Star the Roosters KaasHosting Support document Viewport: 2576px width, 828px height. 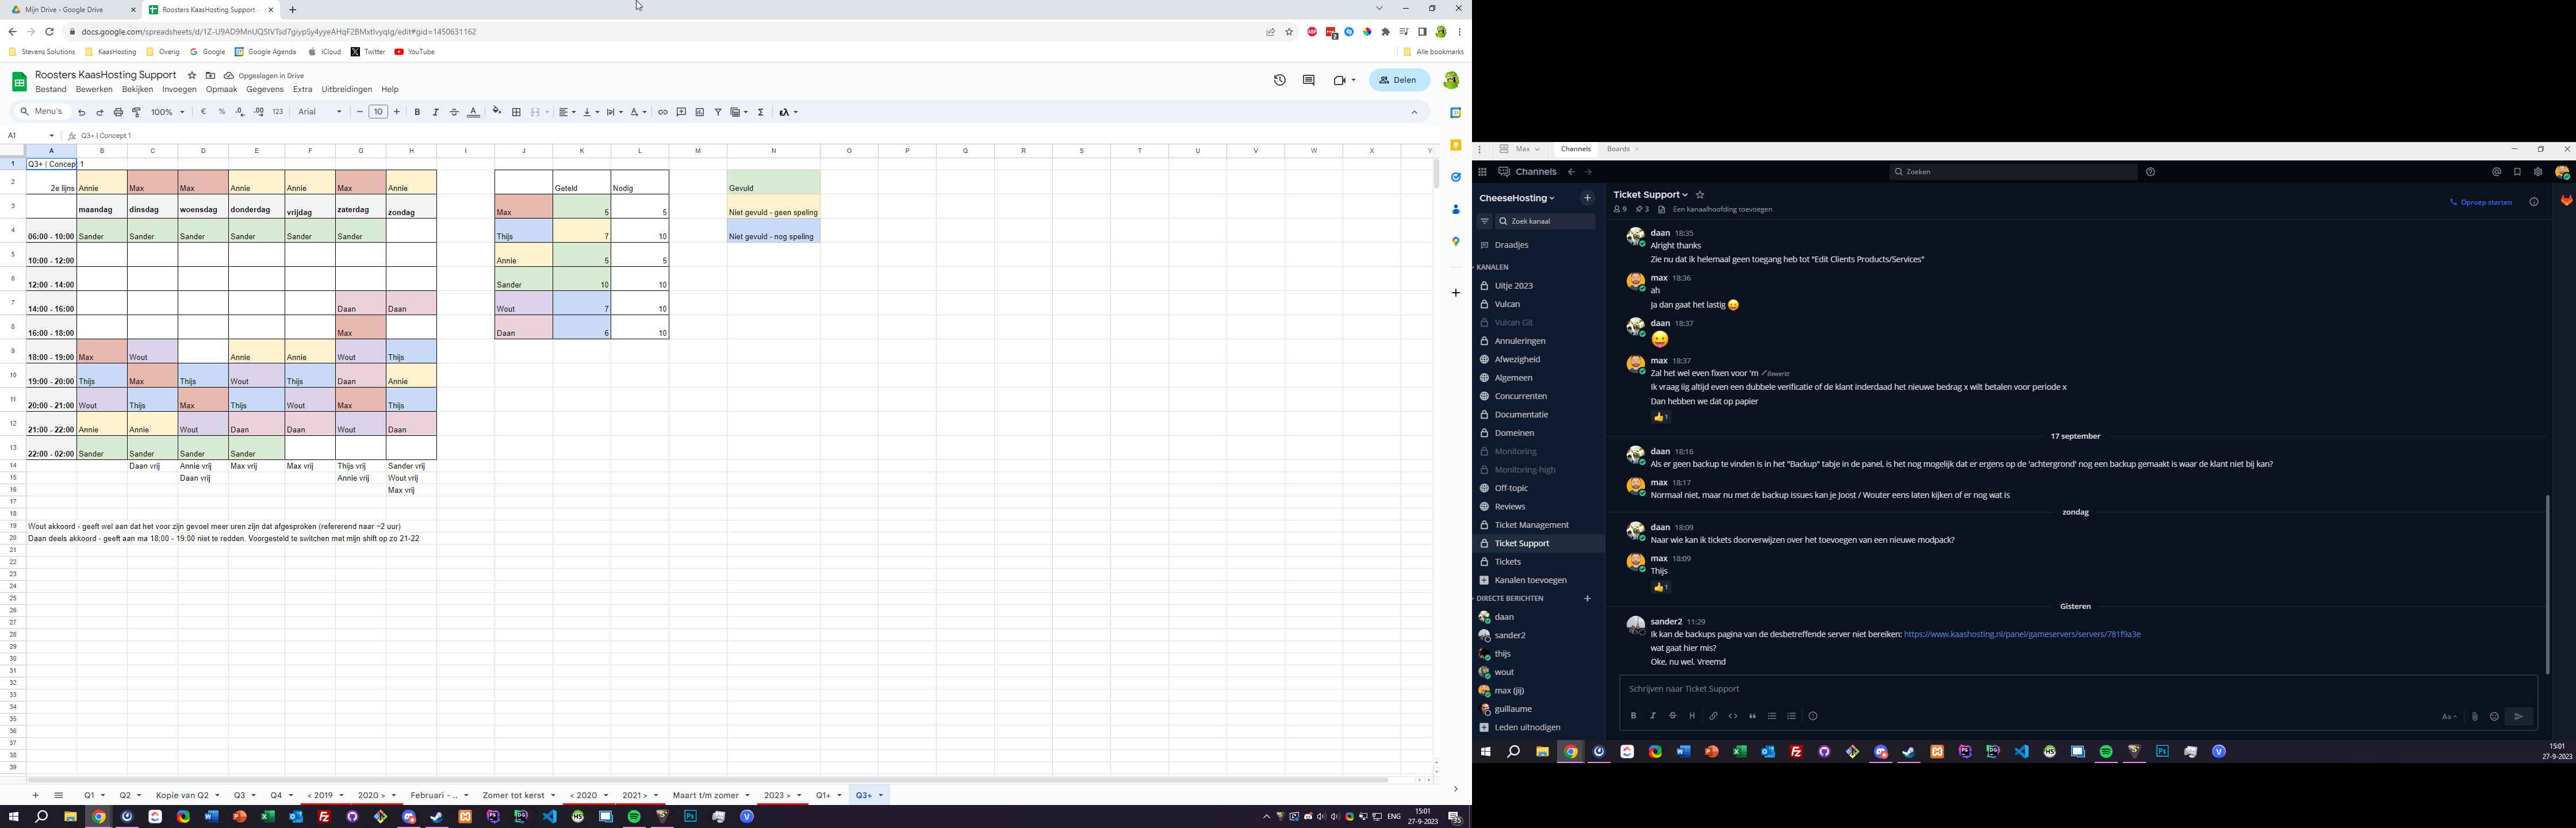(192, 76)
